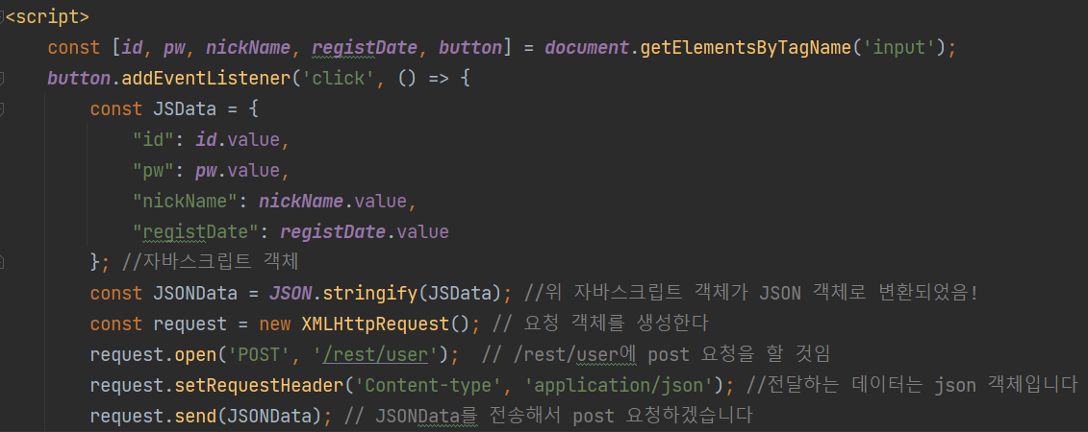
Task: Click nickName in the nickName.value expression
Action: [301, 201]
